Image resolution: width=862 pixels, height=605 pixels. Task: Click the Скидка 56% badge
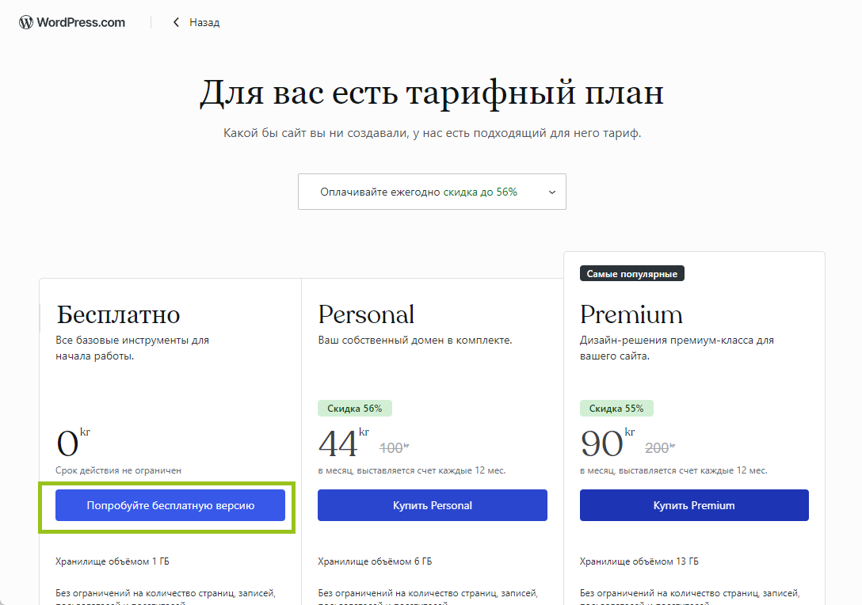pyautogui.click(x=355, y=409)
